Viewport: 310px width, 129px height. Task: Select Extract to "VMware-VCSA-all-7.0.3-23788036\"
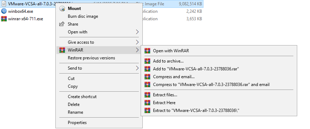[x=219, y=111]
